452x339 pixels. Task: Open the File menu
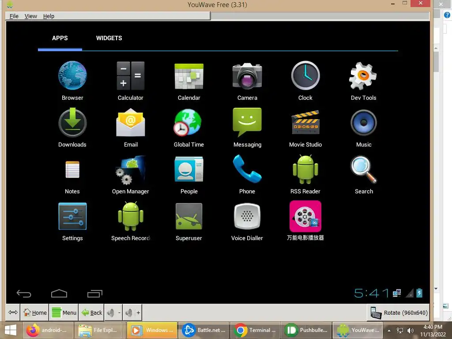tap(14, 16)
